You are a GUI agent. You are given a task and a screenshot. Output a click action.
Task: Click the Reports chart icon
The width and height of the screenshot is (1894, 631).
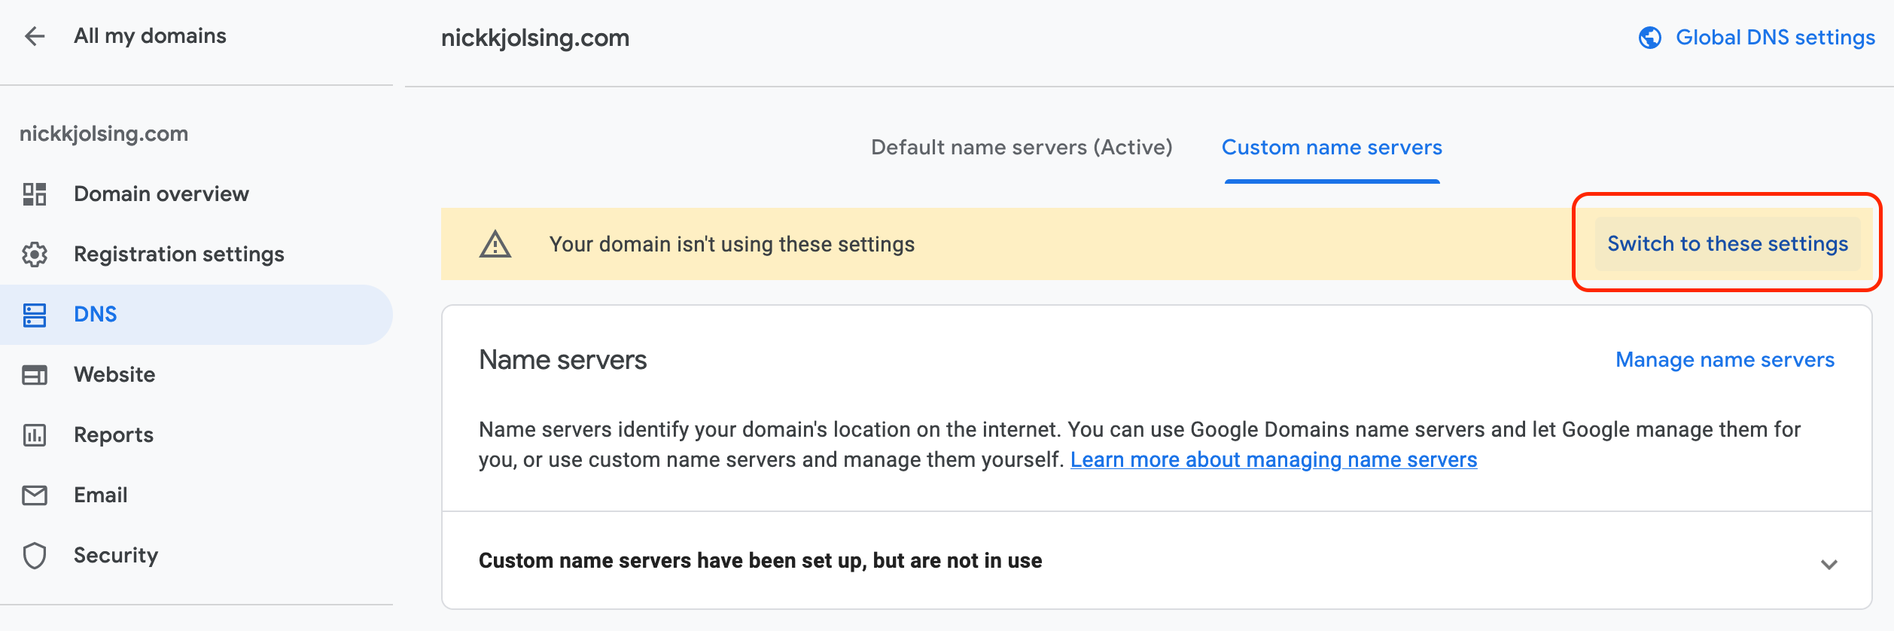(x=35, y=435)
